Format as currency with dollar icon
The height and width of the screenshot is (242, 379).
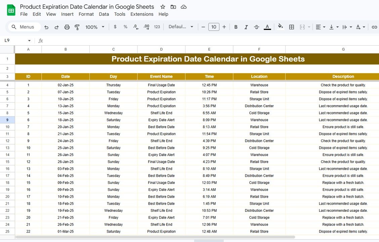(115, 27)
